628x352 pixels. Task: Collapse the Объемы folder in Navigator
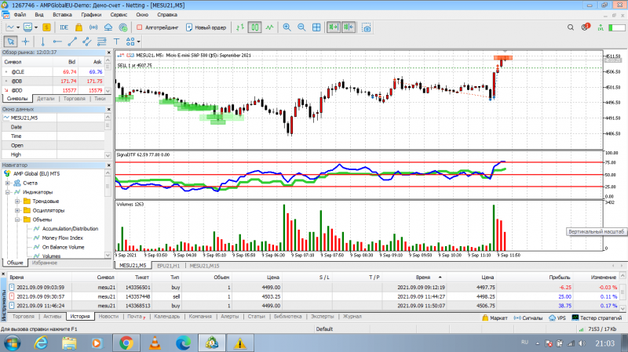coord(17,220)
